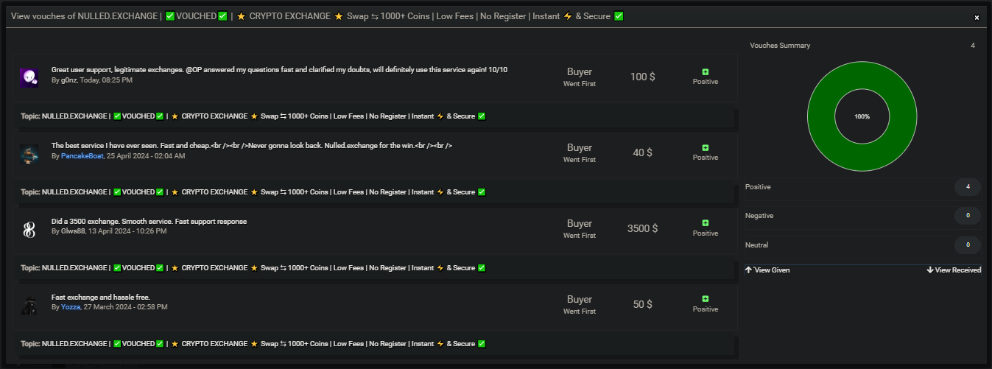The width and height of the screenshot is (992, 369).
Task: Open topic link under g0nz vouch
Action: (264, 116)
